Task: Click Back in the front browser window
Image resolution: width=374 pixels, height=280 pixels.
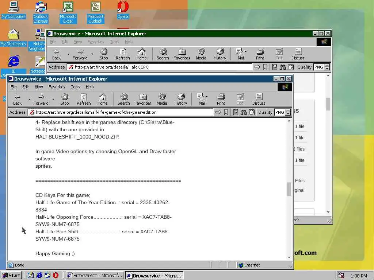Action: (x=17, y=99)
